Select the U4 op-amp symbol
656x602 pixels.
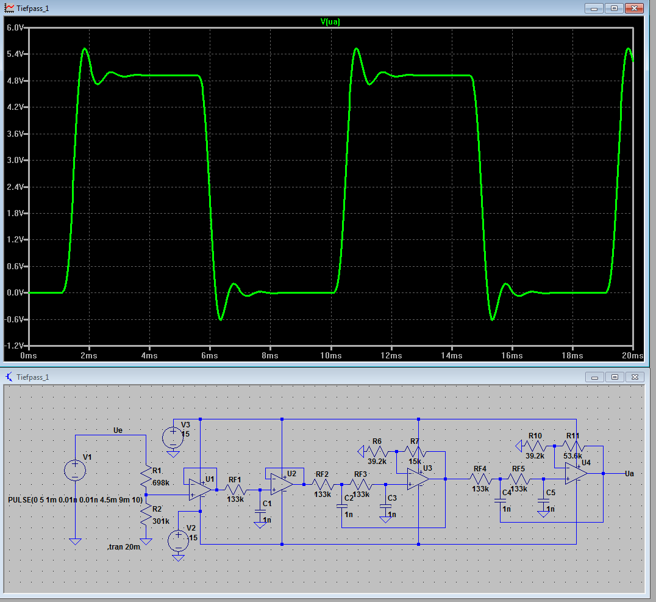coord(575,473)
